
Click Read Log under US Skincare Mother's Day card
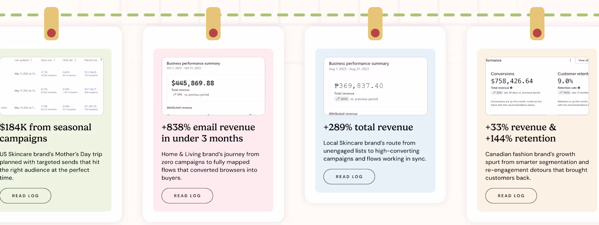tap(26, 196)
